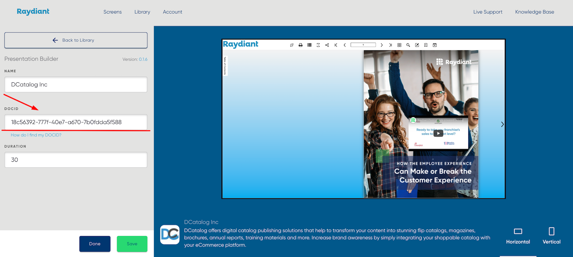Jump to last page icon
Image resolution: width=573 pixels, height=257 pixels.
coord(390,45)
